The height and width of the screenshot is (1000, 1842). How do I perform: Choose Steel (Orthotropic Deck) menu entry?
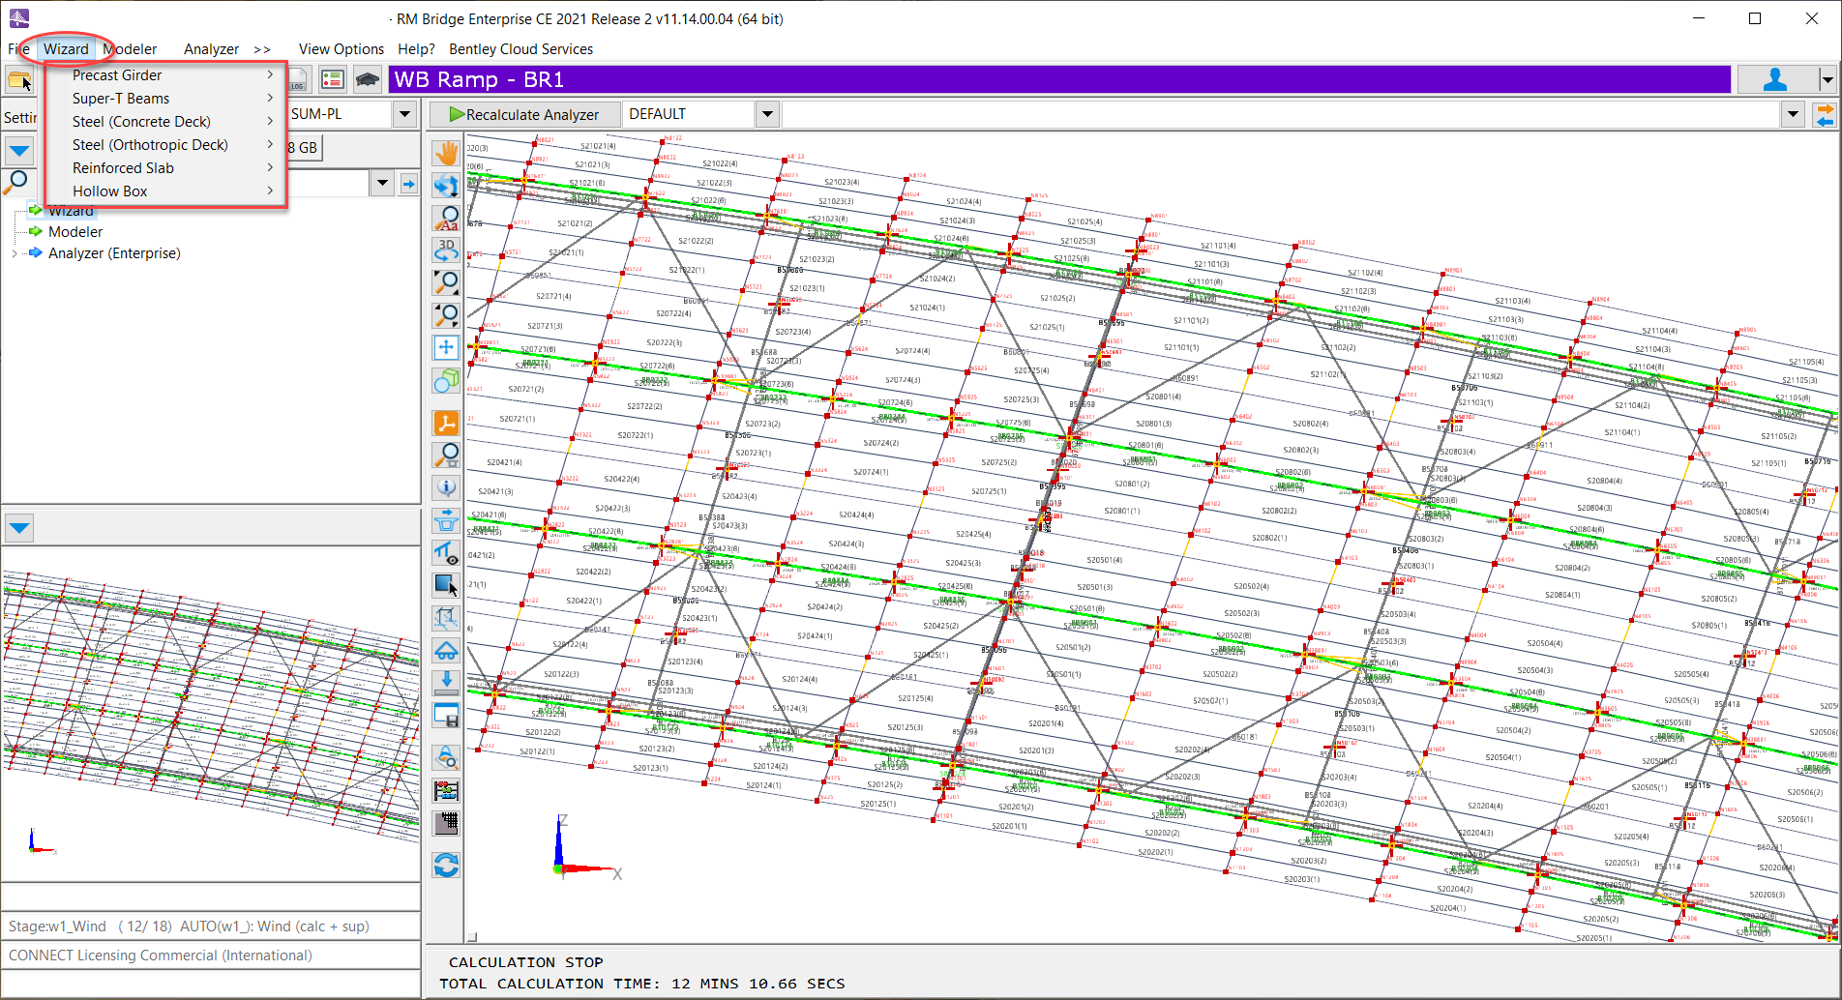coord(166,145)
